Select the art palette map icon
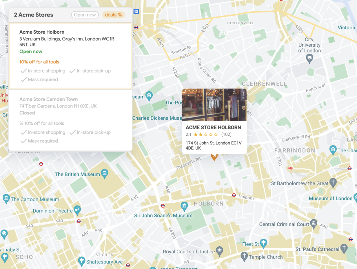The height and width of the screenshot is (269, 357). point(4,234)
